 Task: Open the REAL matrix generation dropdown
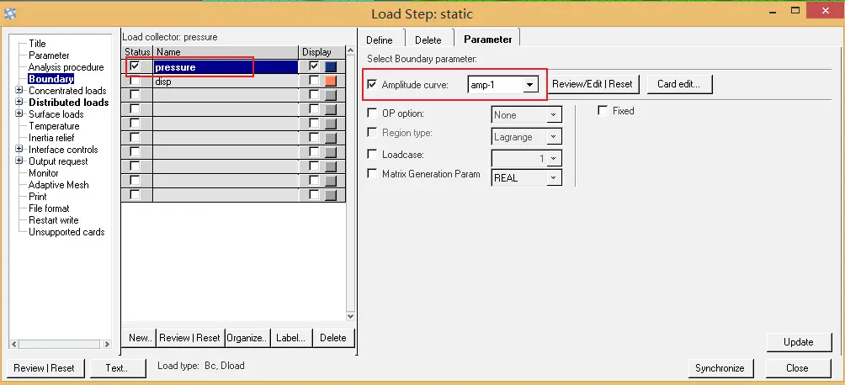554,177
